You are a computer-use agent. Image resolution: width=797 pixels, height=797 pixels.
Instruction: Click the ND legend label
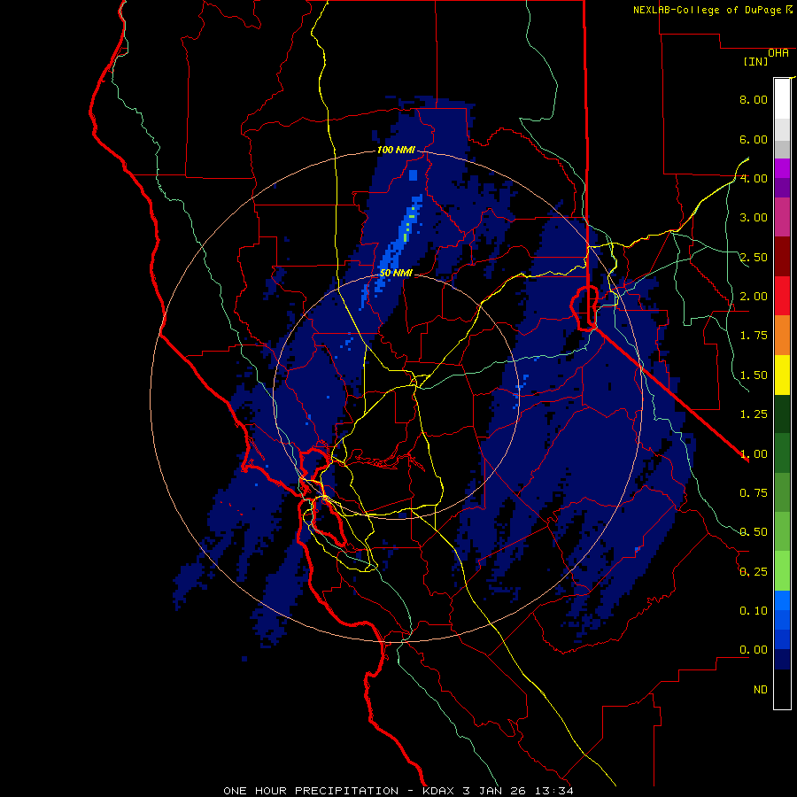761,690
